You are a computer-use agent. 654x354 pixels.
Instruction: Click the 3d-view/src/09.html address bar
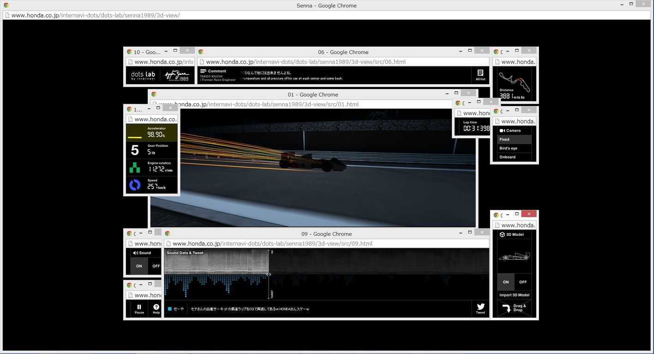tap(327, 243)
